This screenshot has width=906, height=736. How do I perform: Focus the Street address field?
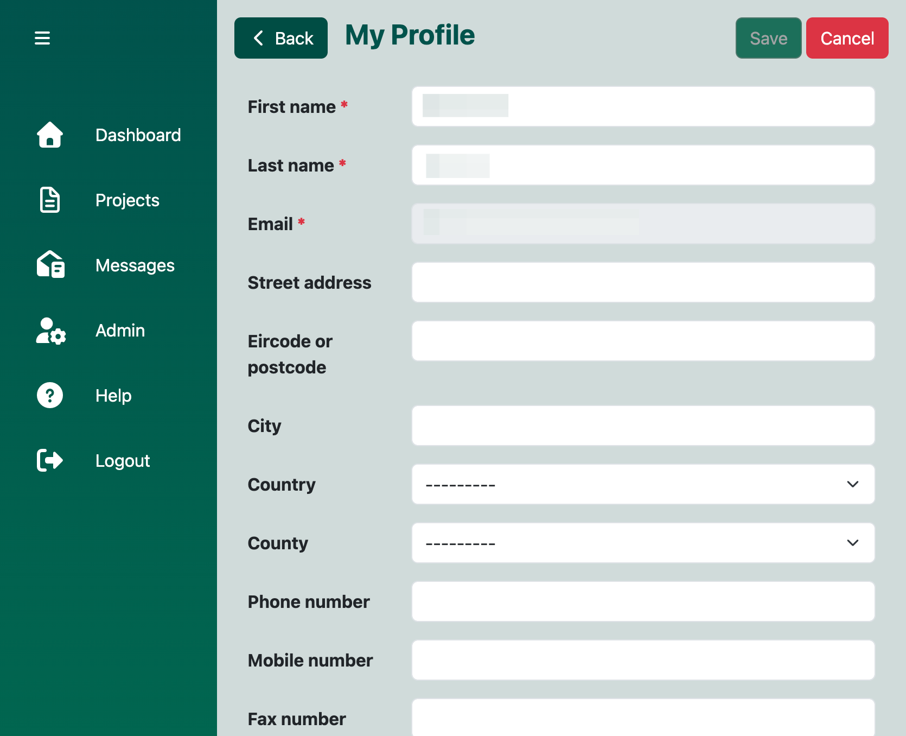[x=643, y=282]
